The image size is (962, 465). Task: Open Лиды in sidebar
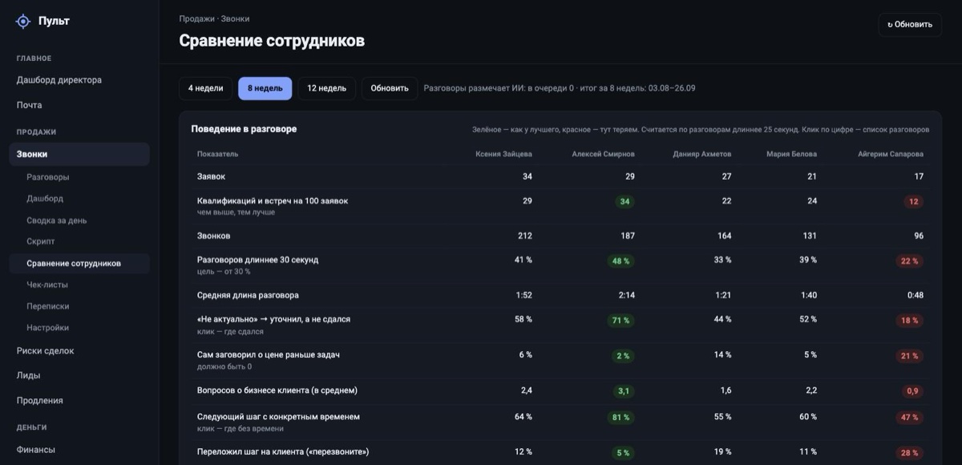pyautogui.click(x=29, y=375)
